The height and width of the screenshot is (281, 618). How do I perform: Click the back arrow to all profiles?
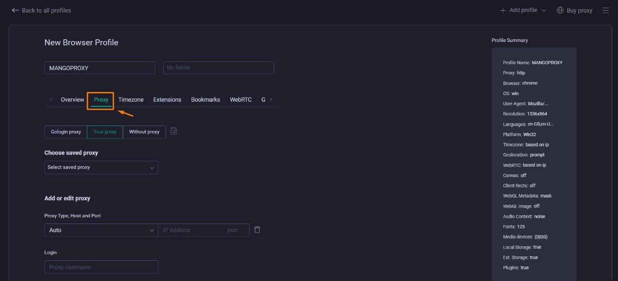[x=15, y=10]
